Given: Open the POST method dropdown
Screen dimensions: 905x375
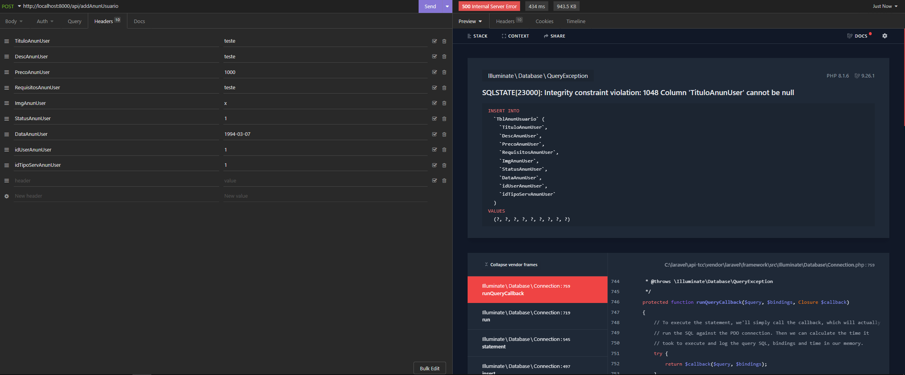Looking at the screenshot, I should click(11, 6).
